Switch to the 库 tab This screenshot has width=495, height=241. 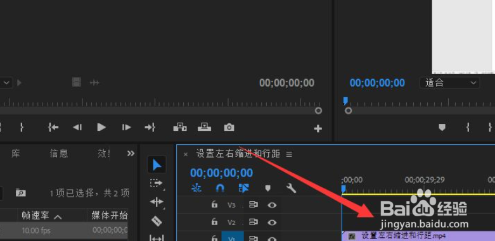(16, 154)
